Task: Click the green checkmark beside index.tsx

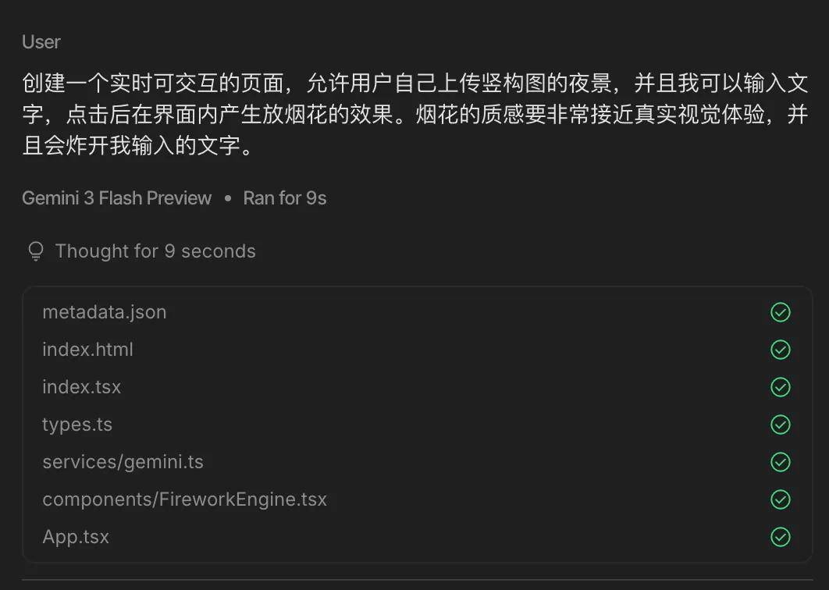Action: (781, 388)
